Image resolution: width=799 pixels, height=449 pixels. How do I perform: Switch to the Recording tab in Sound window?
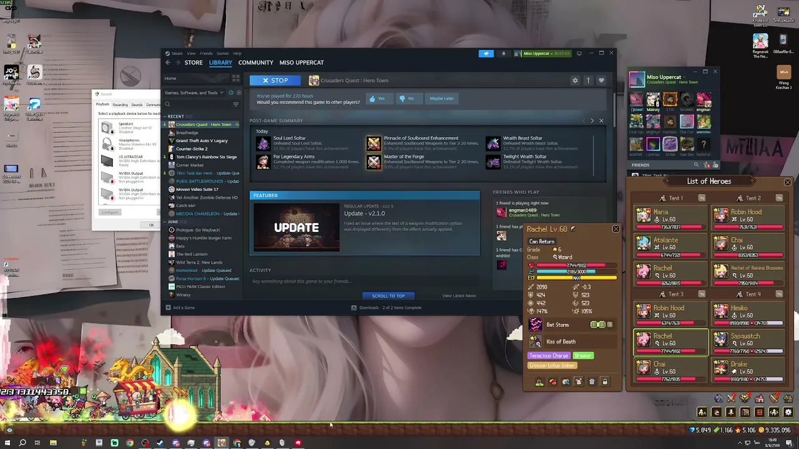point(120,105)
